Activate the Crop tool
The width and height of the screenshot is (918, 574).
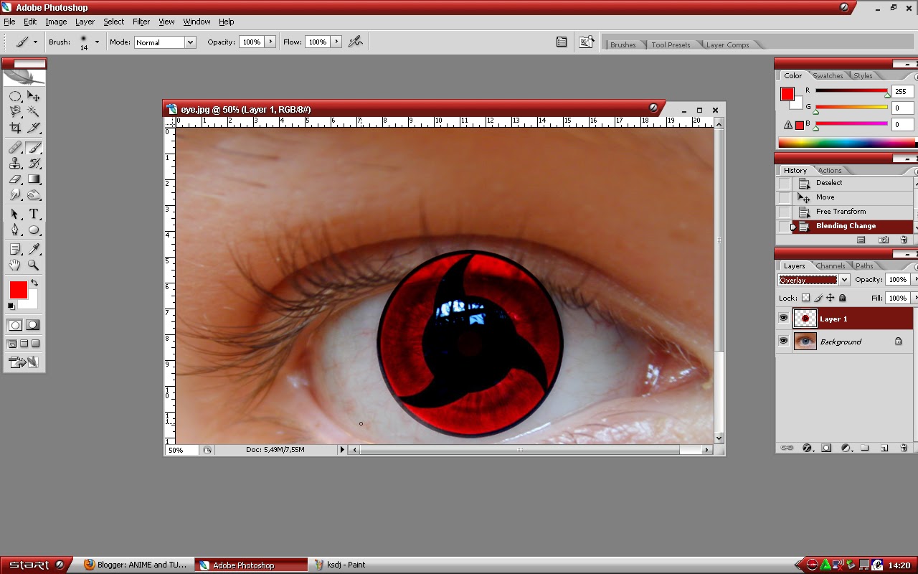tap(15, 128)
